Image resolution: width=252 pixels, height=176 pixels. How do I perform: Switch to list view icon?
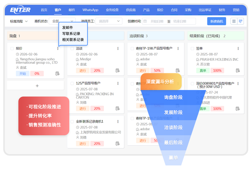click(234, 21)
